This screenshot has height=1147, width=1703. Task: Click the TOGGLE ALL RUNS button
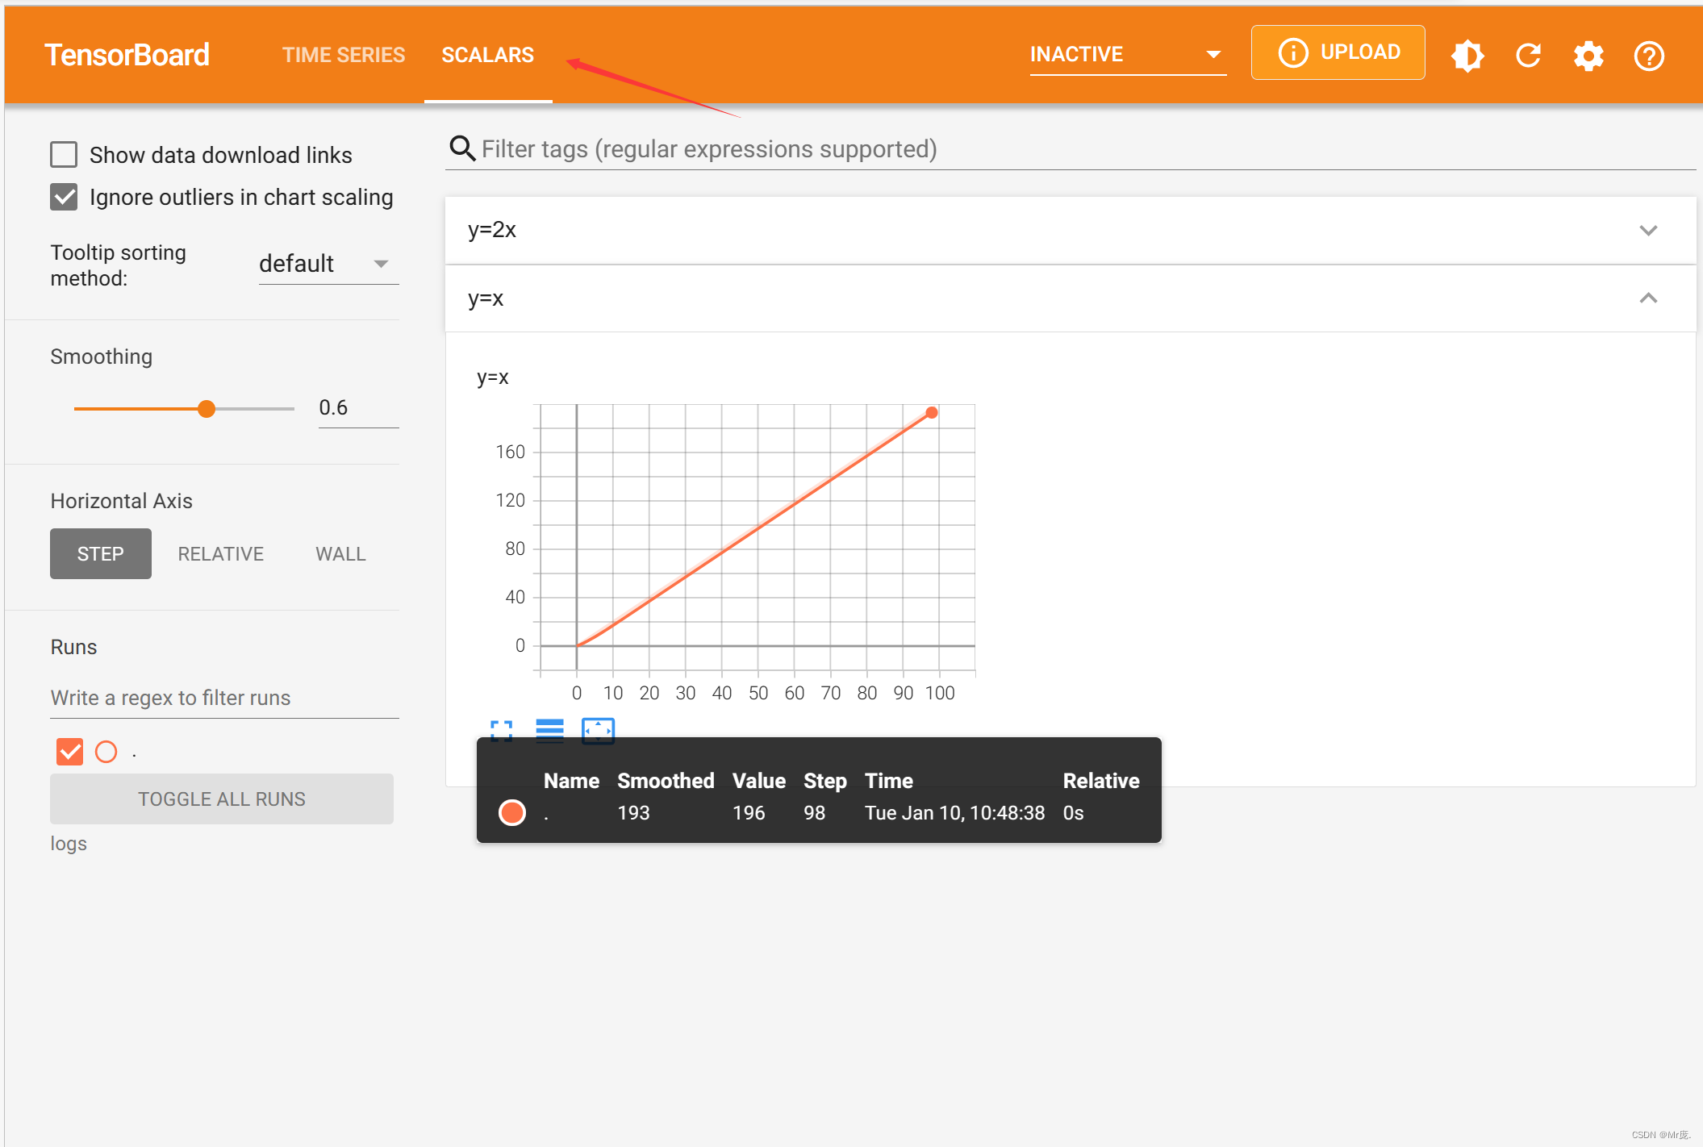click(222, 798)
